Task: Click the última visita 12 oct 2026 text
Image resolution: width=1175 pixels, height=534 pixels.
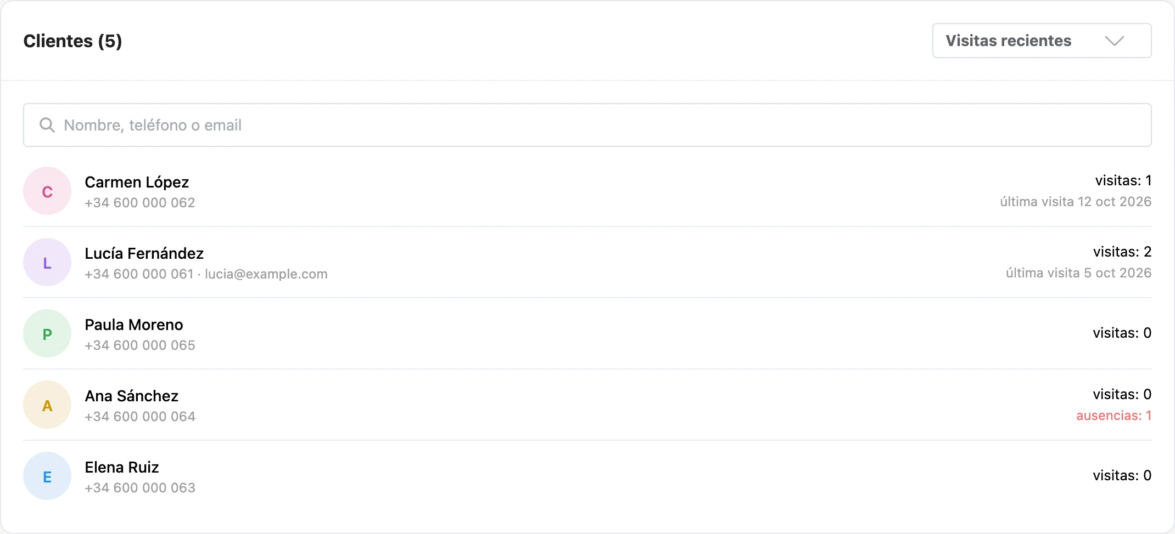Action: [x=1076, y=202]
